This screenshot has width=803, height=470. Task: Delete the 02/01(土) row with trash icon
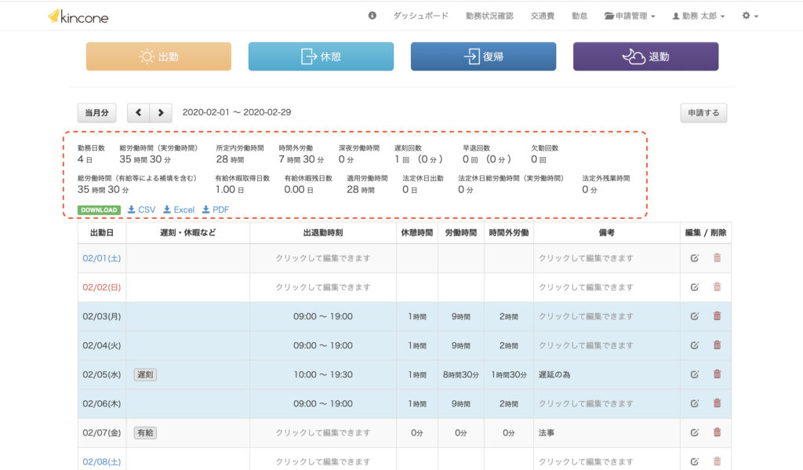pos(717,258)
